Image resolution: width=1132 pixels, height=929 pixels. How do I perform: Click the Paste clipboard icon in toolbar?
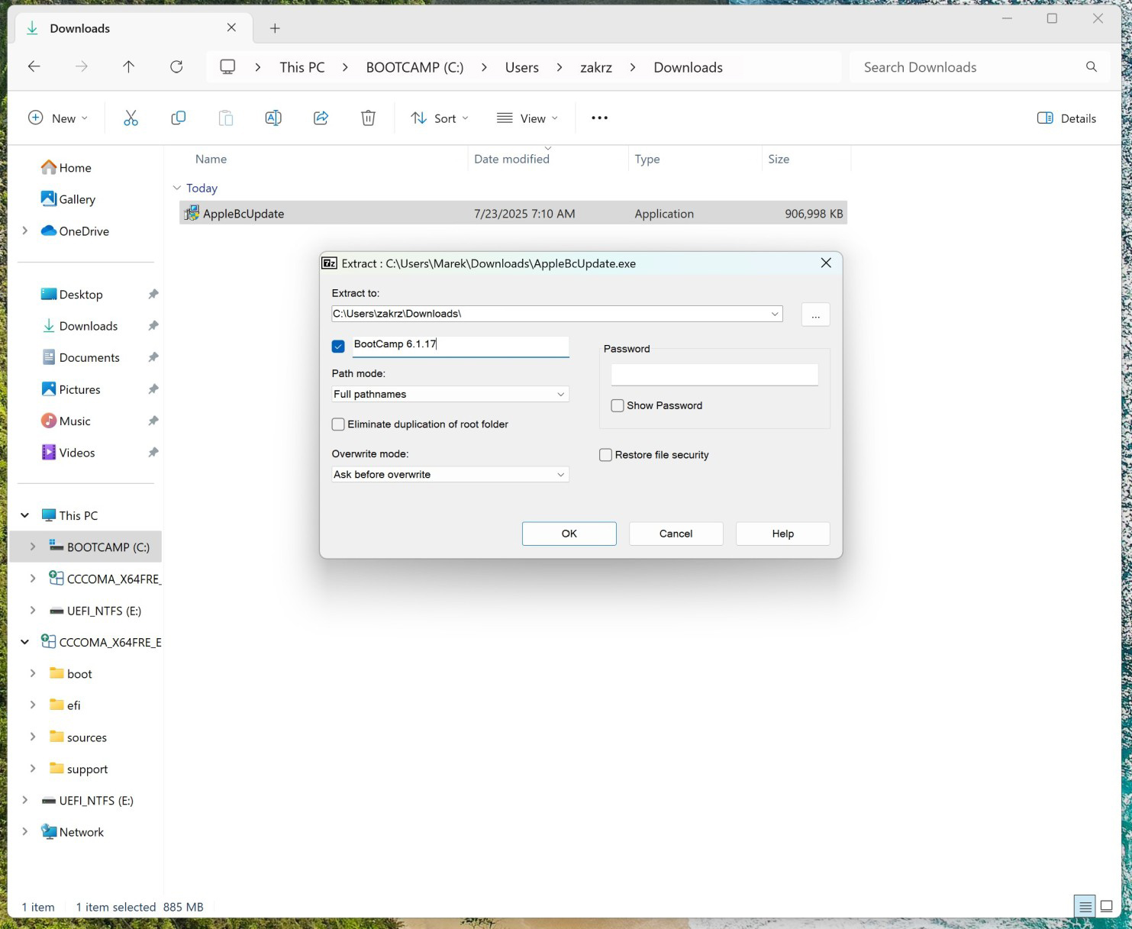click(226, 118)
